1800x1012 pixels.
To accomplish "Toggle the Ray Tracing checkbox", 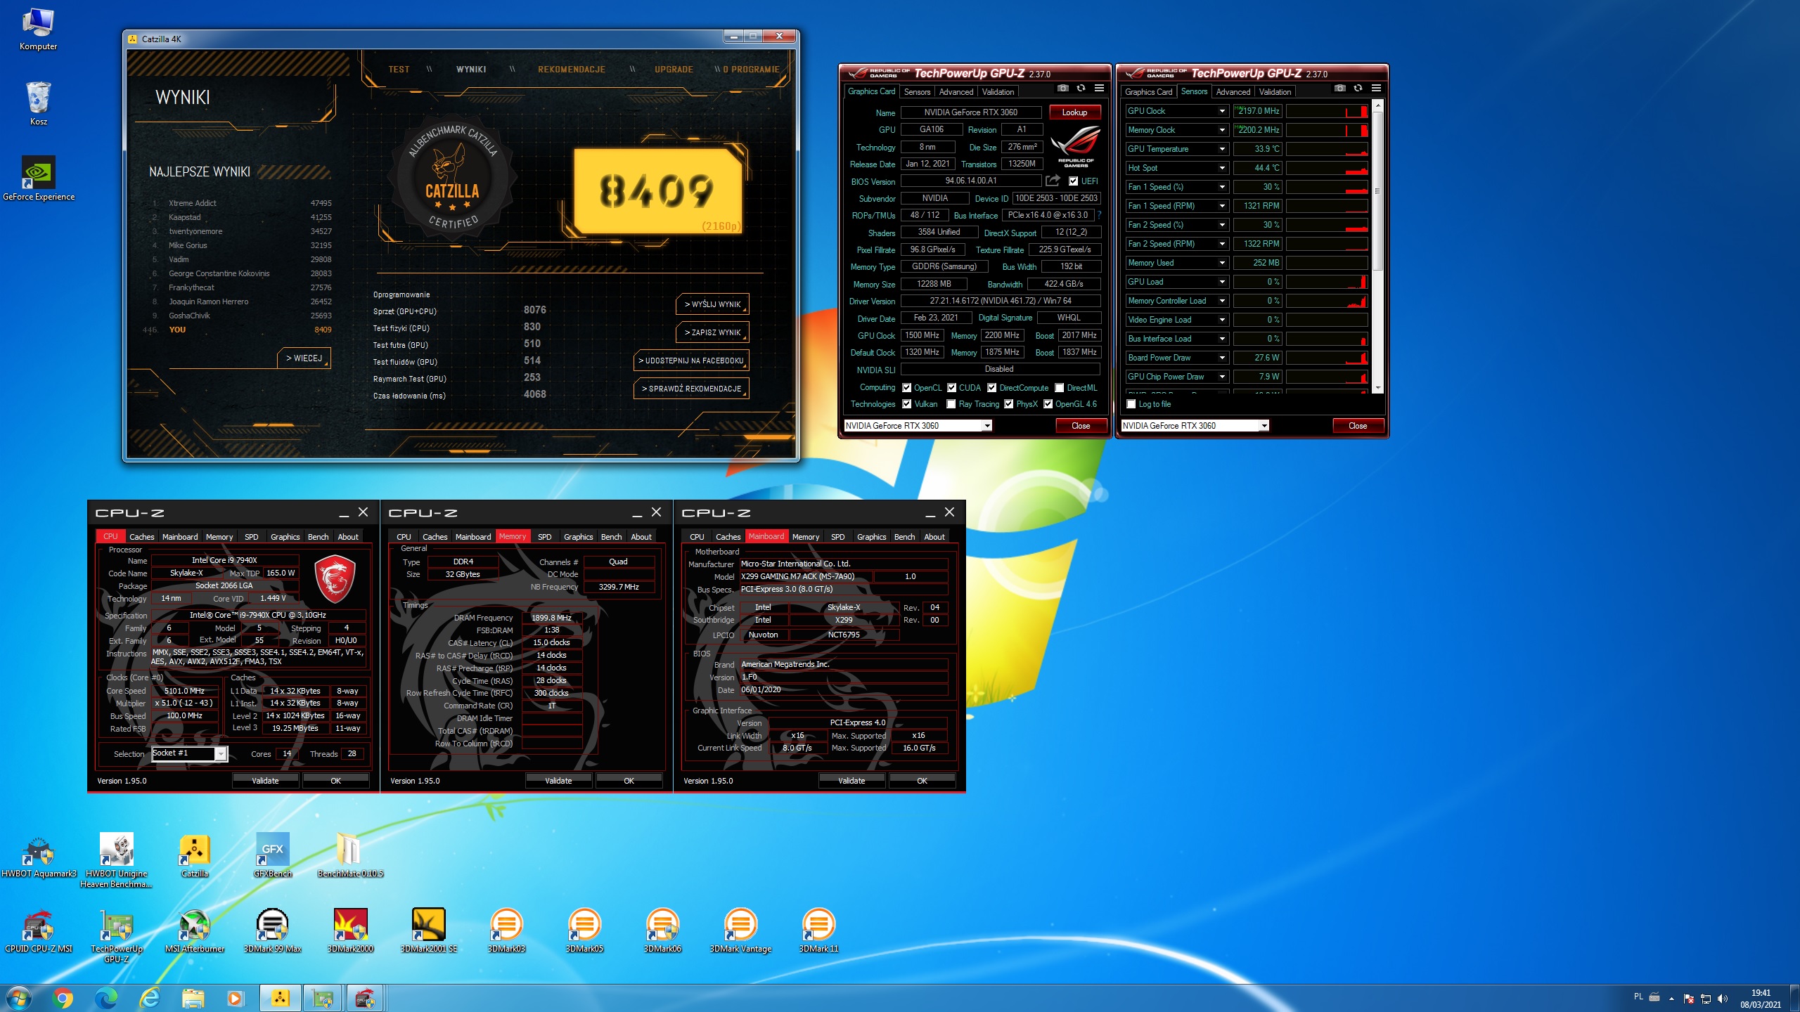I will click(x=951, y=404).
